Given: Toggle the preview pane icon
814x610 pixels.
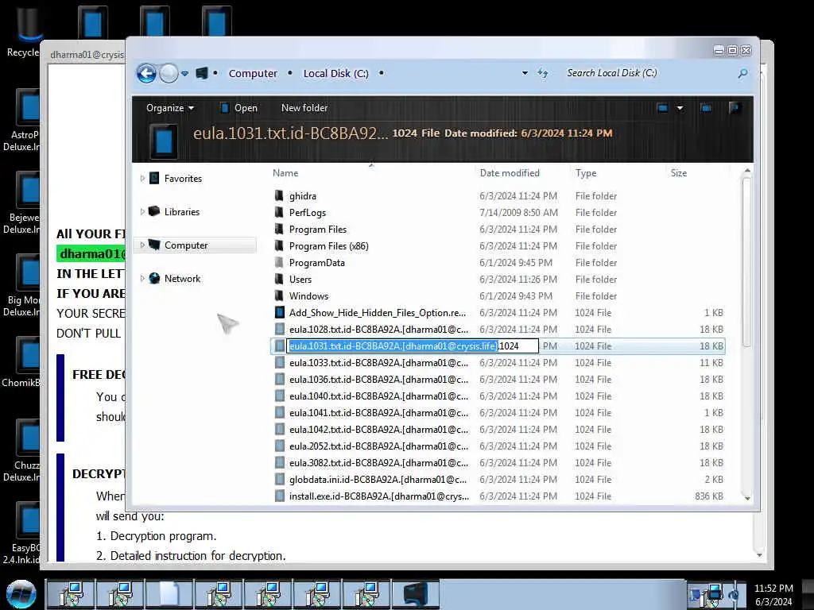Looking at the screenshot, I should [x=706, y=108].
